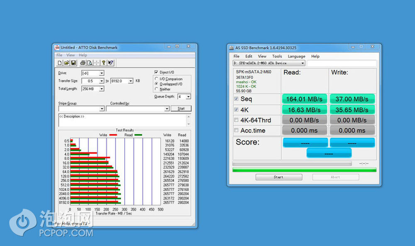Click the Save floppy disk icon in ATTO

[x=73, y=63]
